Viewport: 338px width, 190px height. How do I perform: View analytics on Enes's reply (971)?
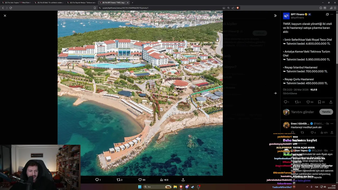click(324, 132)
